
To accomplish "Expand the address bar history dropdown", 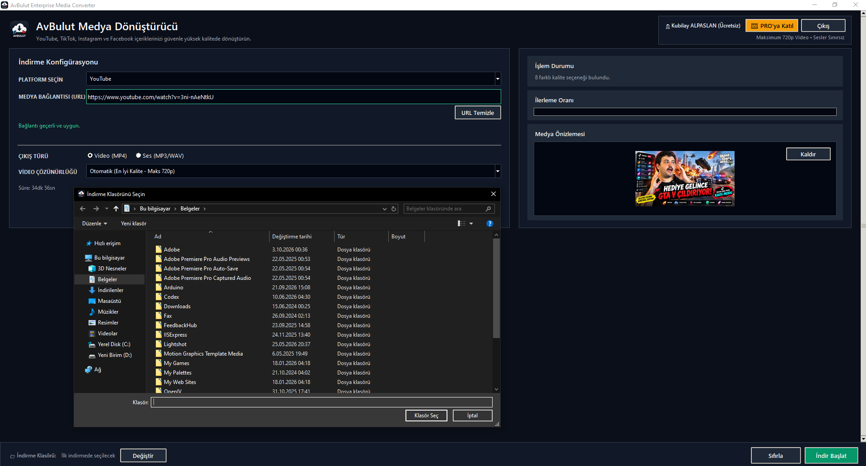I will 385,209.
